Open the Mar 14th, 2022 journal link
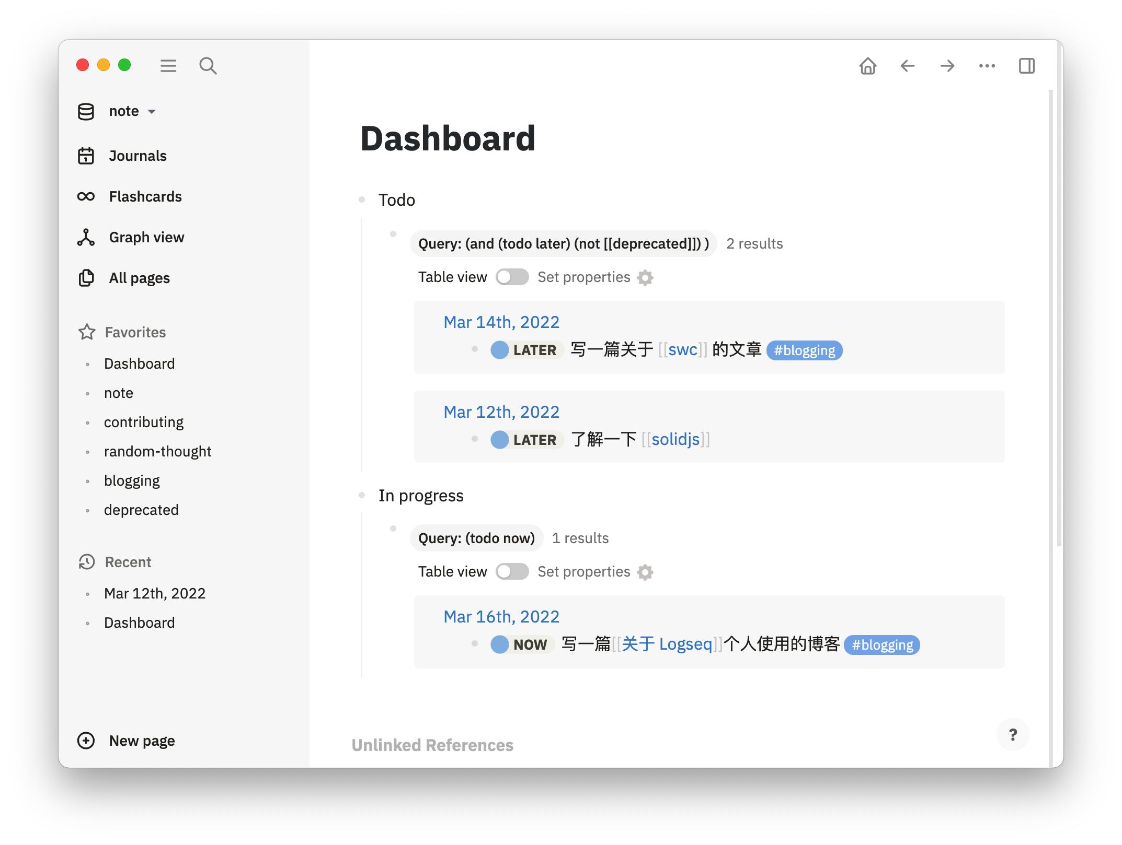The width and height of the screenshot is (1122, 845). (501, 322)
